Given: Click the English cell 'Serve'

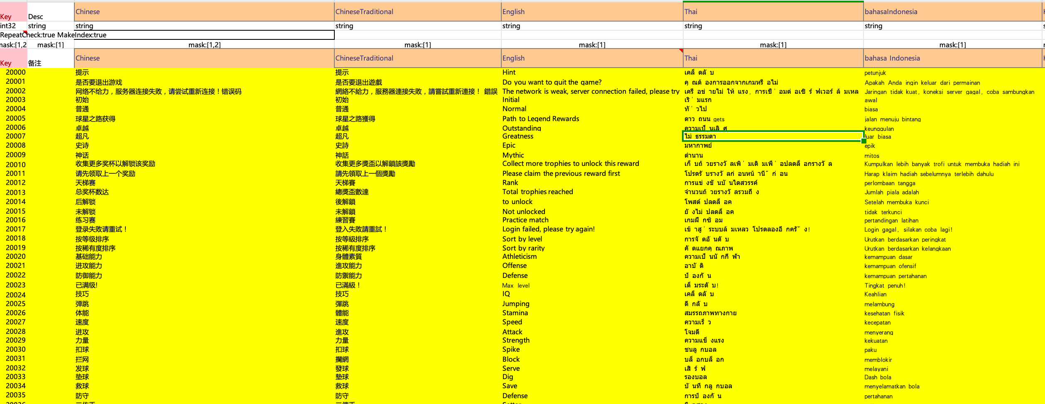Looking at the screenshot, I should [592, 368].
